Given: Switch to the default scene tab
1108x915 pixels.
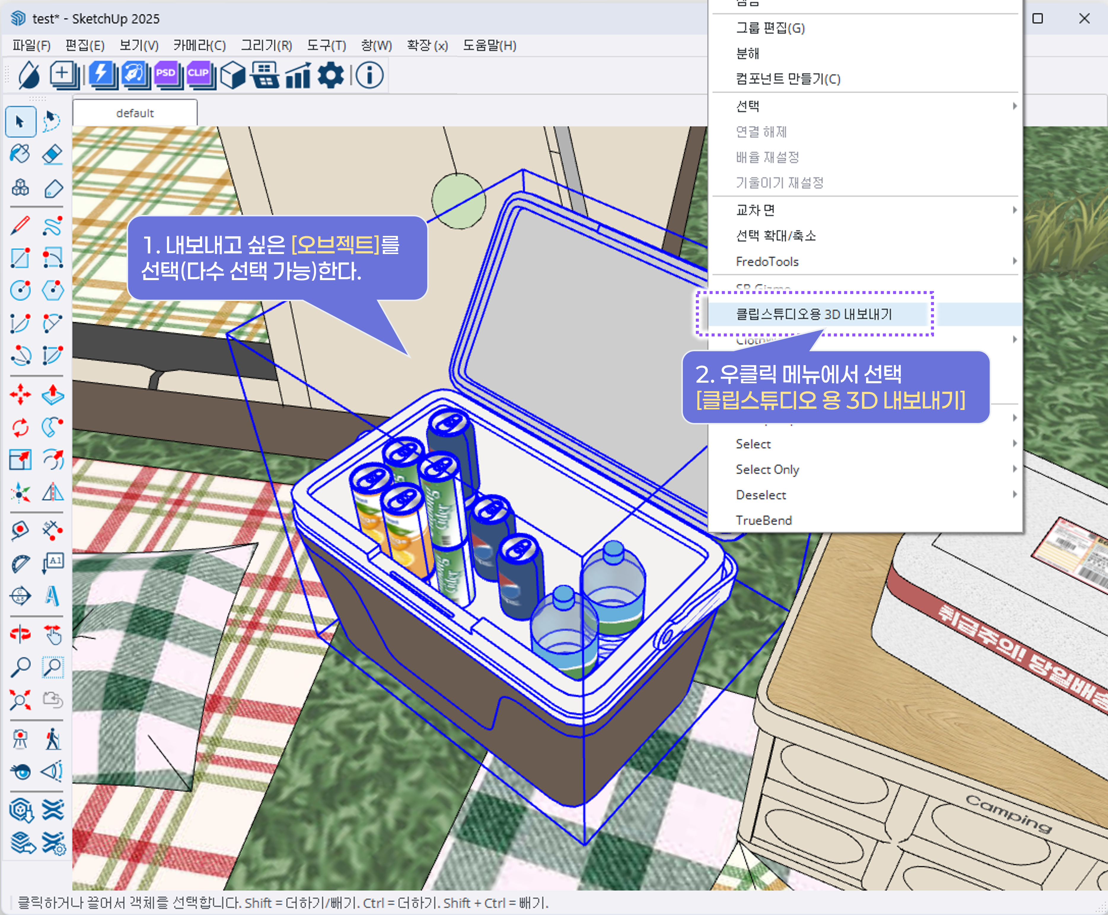Looking at the screenshot, I should pos(135,112).
